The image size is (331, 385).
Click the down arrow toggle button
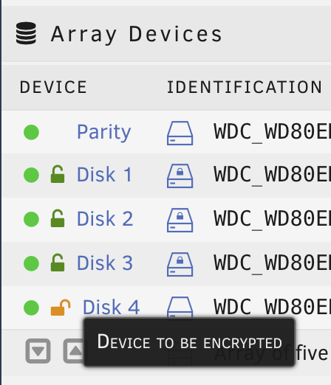[38, 351]
